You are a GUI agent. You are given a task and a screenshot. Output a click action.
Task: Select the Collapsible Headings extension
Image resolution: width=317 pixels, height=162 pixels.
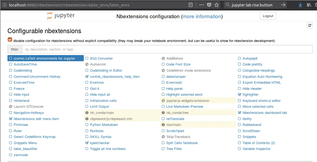[258, 71]
